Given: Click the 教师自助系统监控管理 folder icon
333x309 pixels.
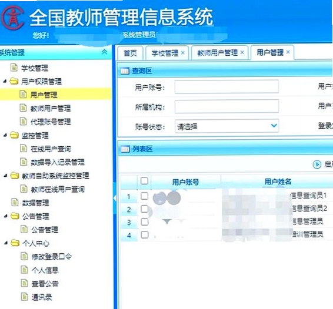Looking at the screenshot, I should pyautogui.click(x=15, y=176).
